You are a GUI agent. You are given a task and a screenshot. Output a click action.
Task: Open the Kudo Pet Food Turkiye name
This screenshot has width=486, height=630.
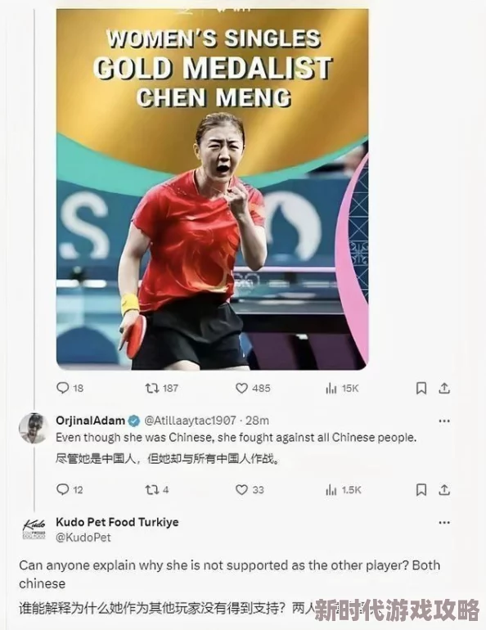tap(117, 522)
